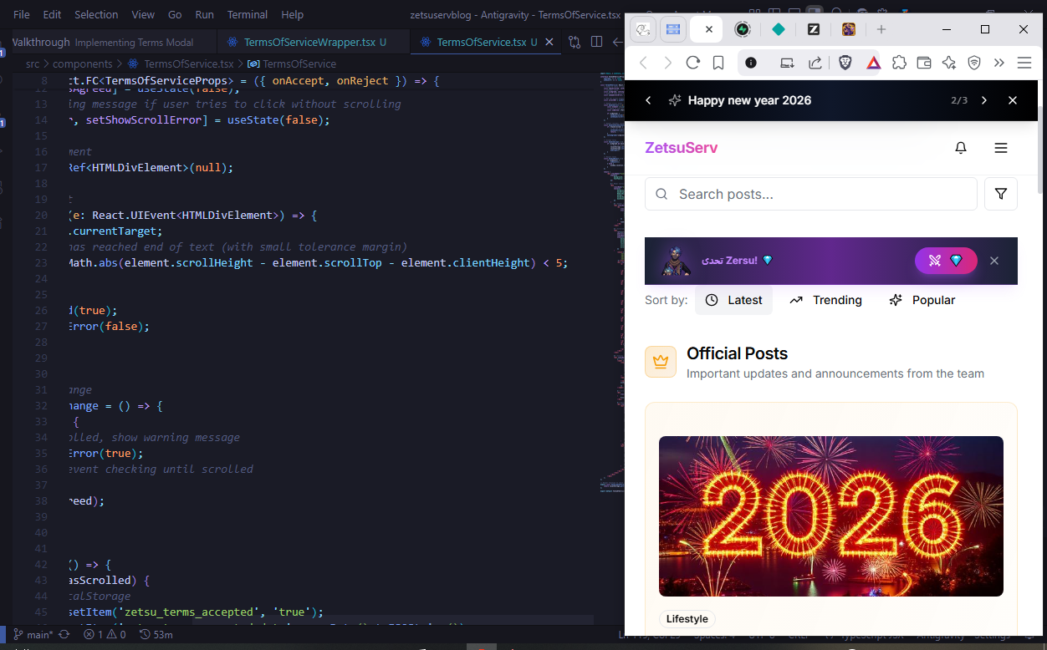Bookmark the current page
1047x650 pixels.
pyautogui.click(x=718, y=63)
